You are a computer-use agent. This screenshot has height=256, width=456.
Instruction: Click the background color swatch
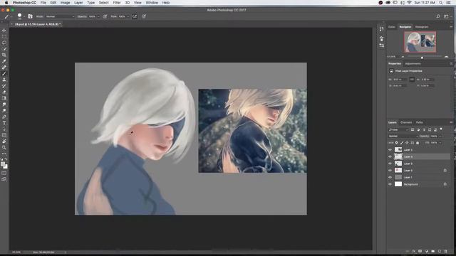click(x=6, y=167)
